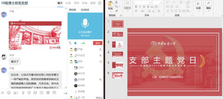Switch to the QQ电话 tab

pos(85,10)
